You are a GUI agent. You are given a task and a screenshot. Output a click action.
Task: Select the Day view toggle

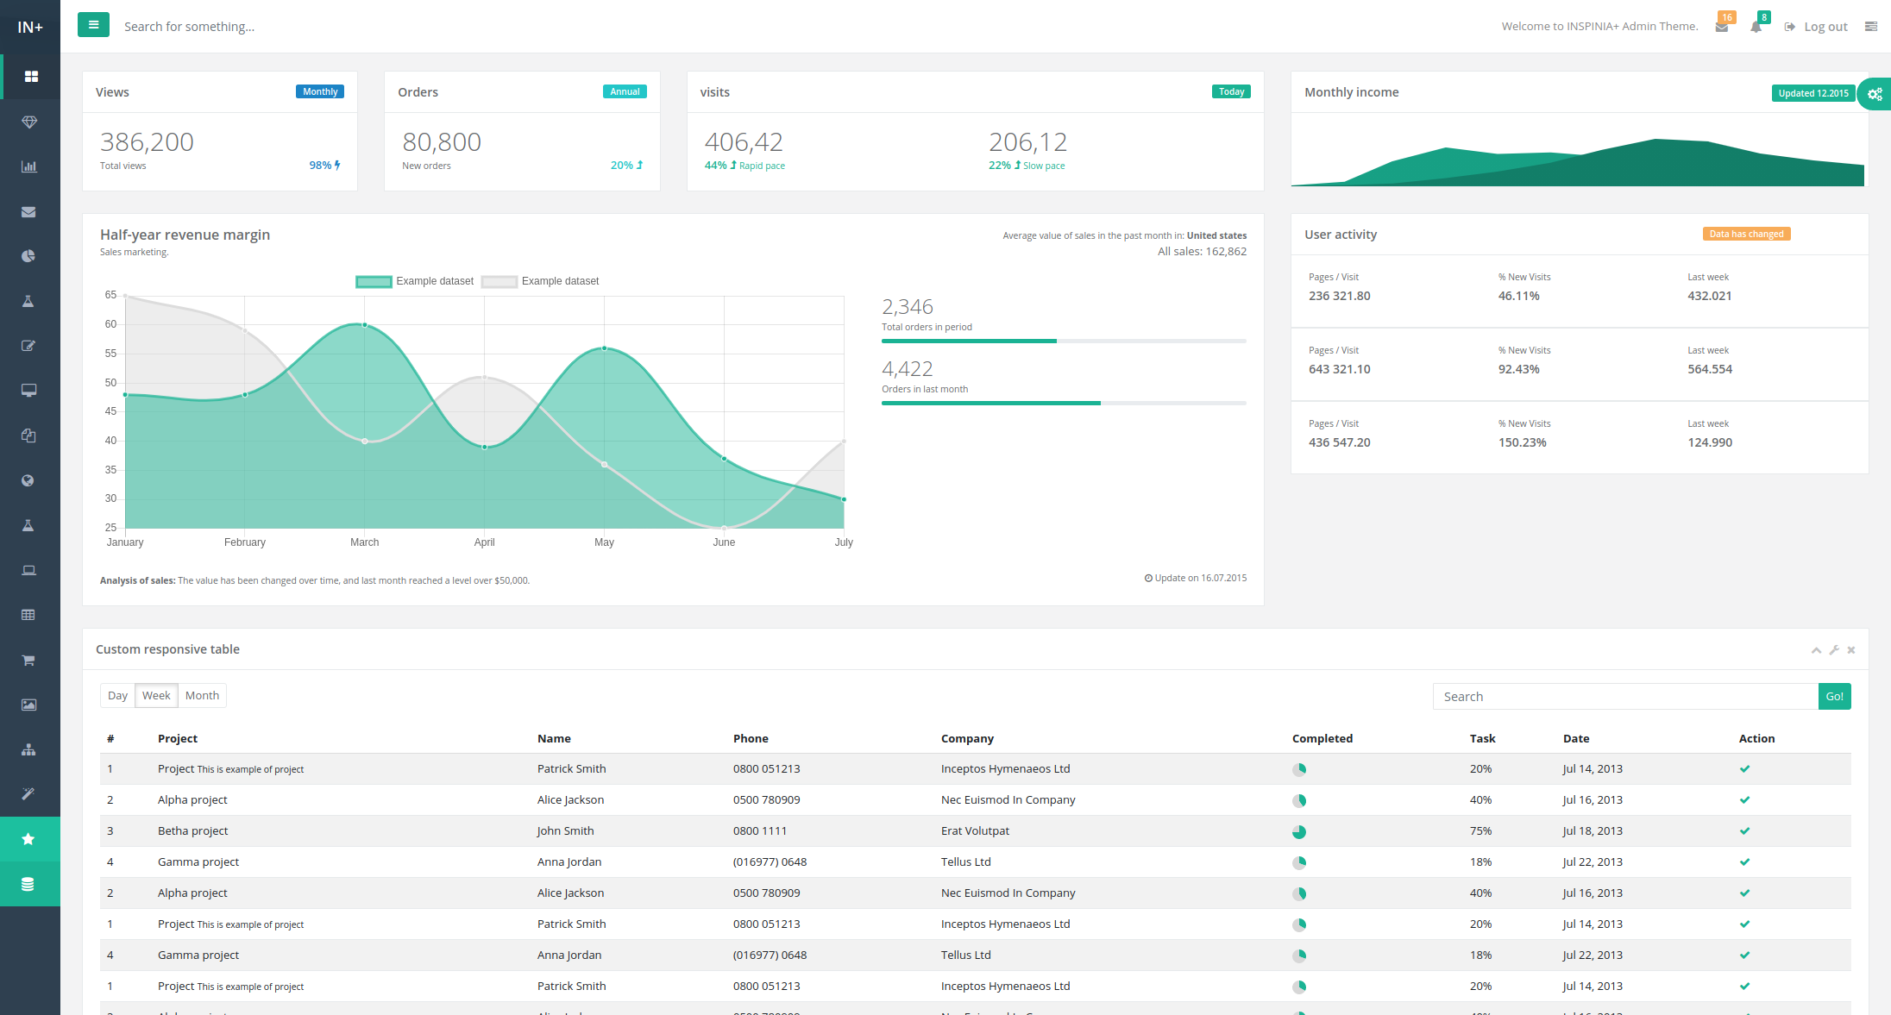117,696
